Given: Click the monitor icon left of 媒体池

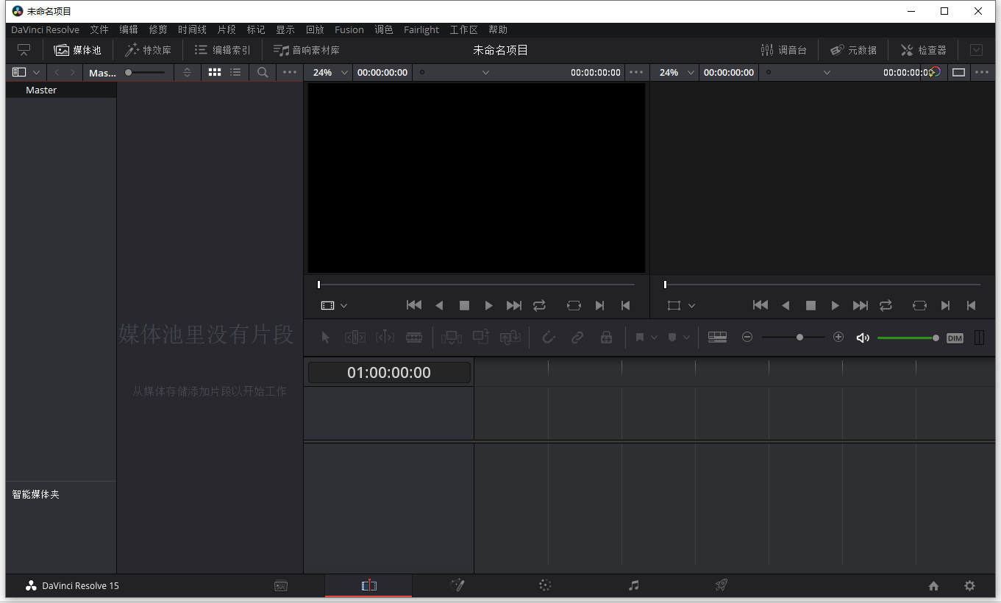Looking at the screenshot, I should 24,50.
